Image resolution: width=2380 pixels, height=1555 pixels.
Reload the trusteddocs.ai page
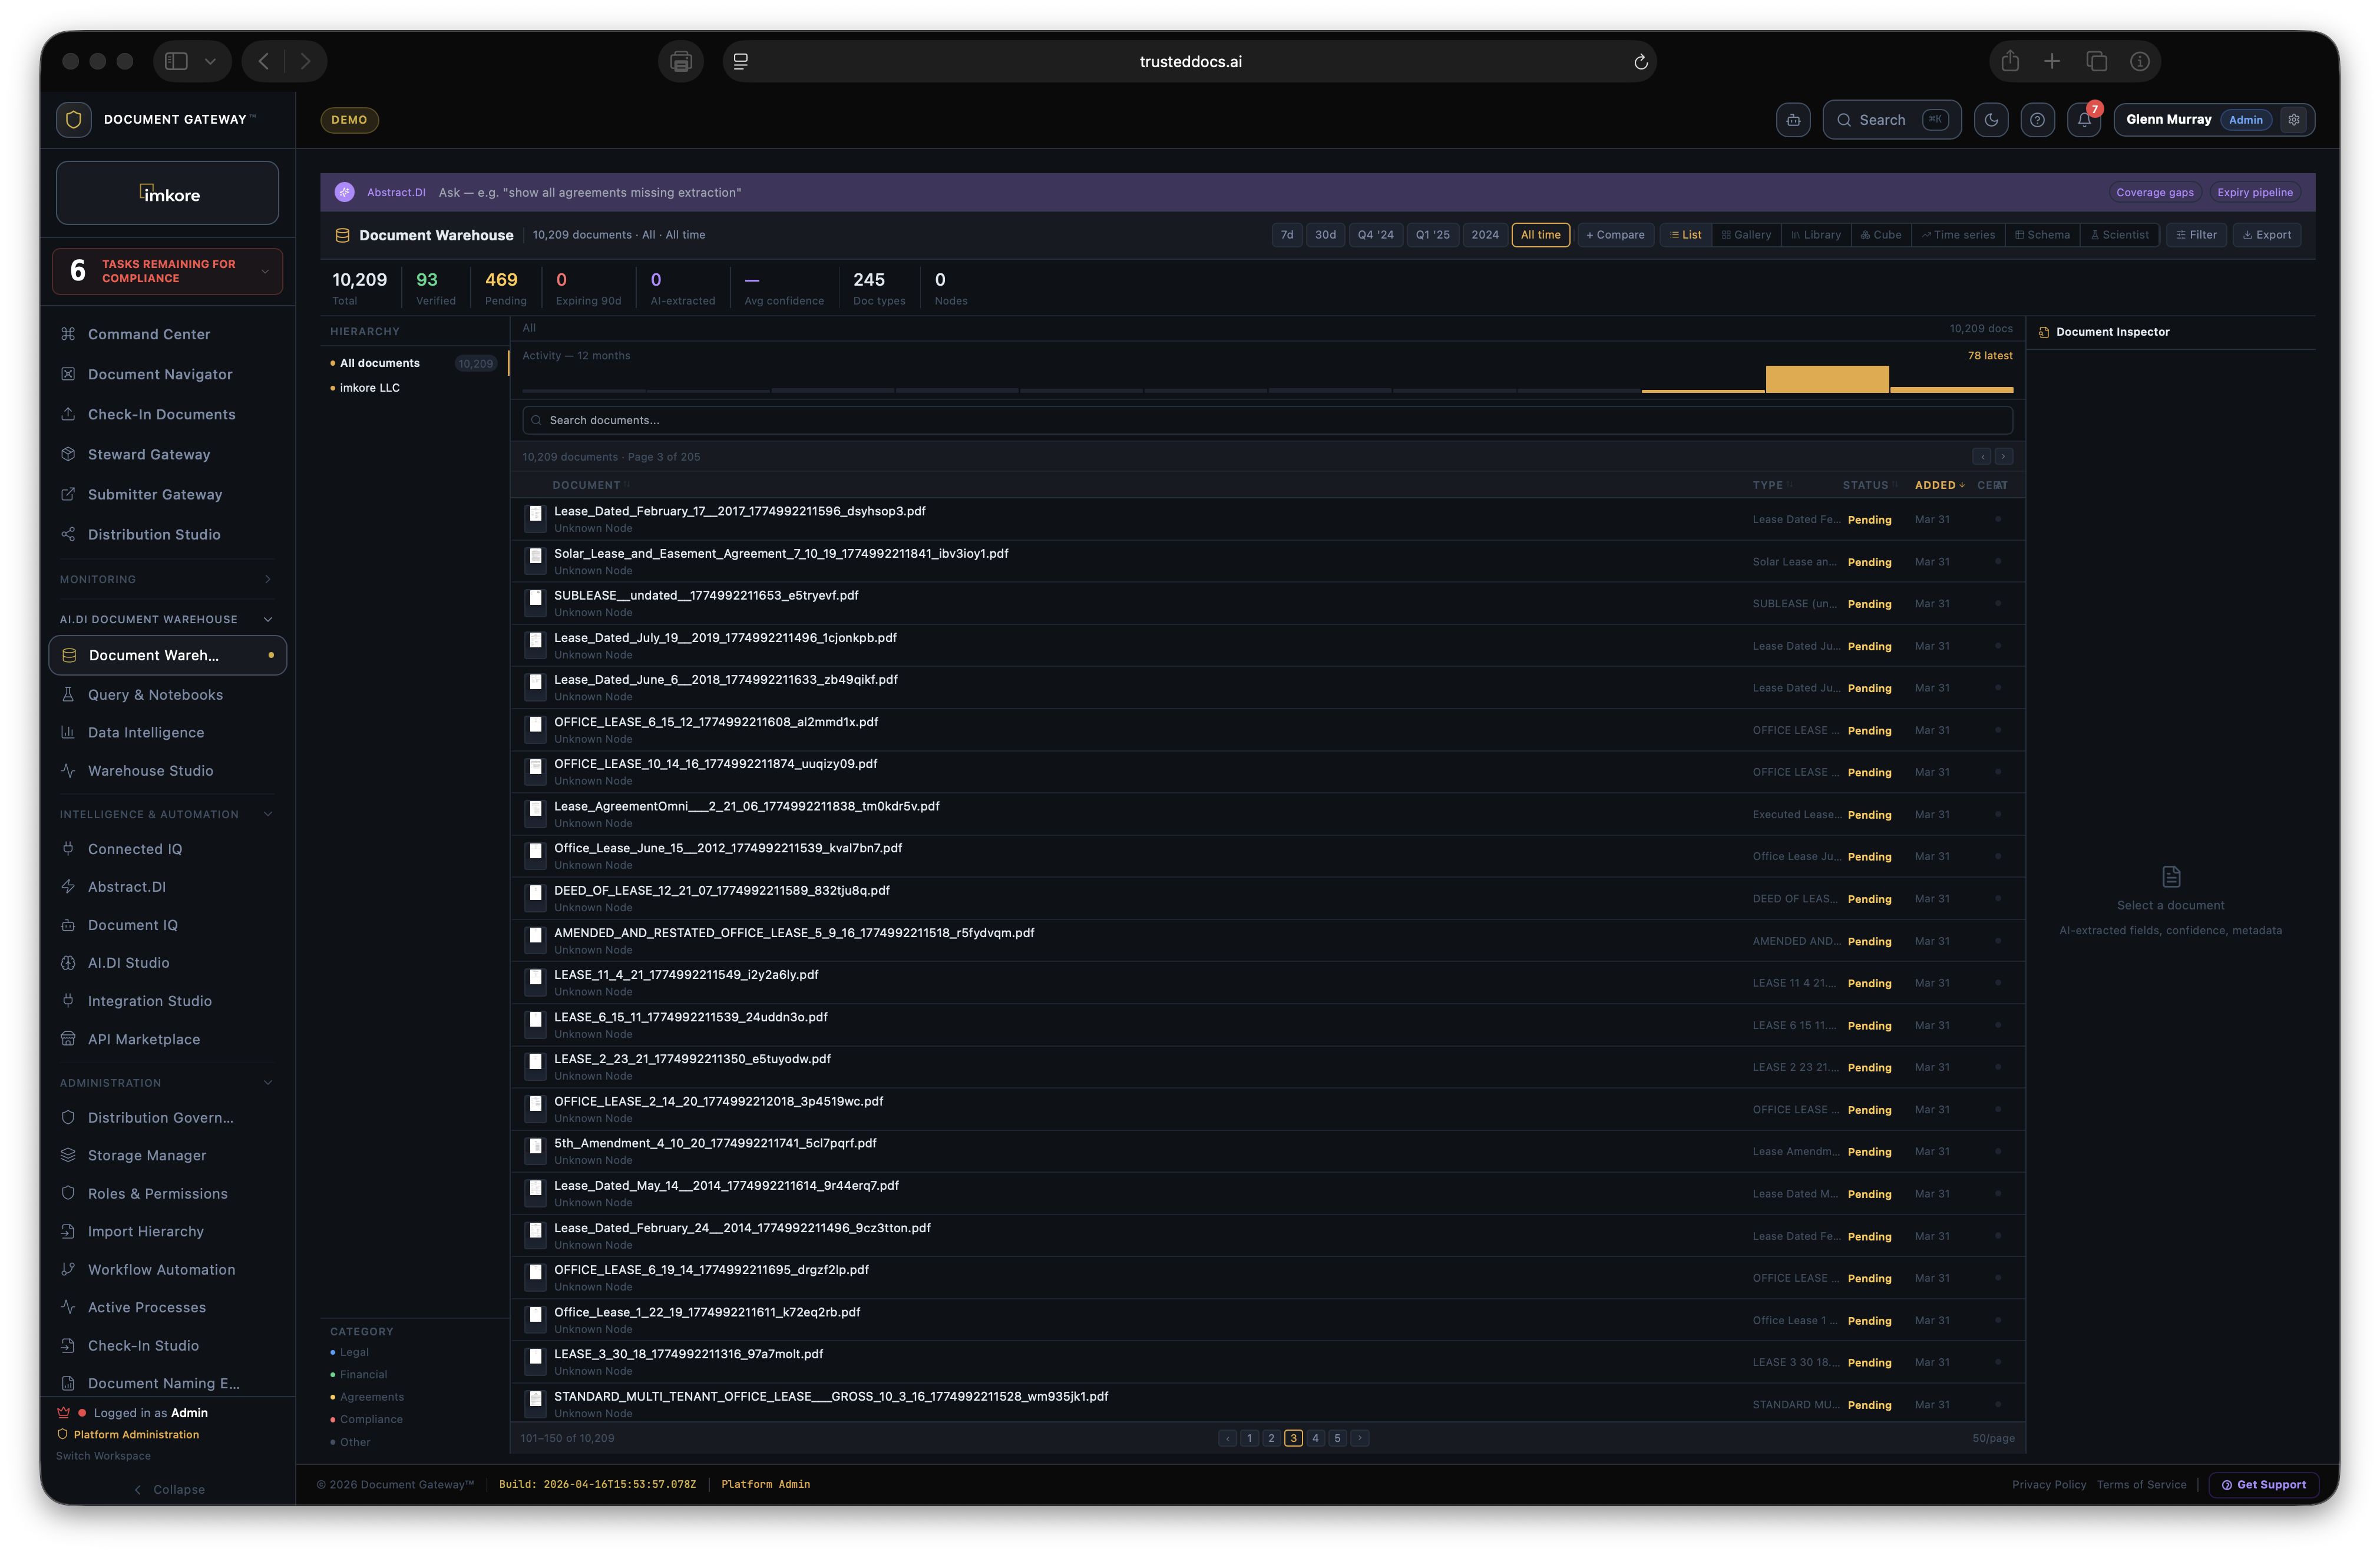(1640, 62)
